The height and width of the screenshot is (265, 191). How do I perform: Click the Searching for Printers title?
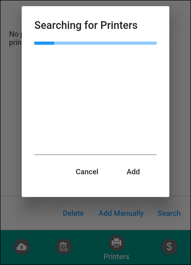pos(86,25)
